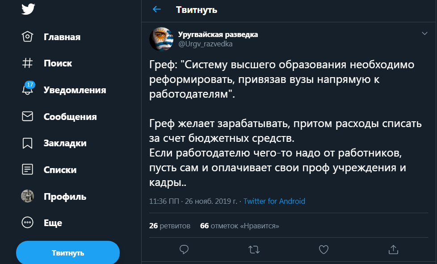437x264 pixels.
Task: Click the @Urgv_razvedka username handle
Action: click(x=206, y=44)
